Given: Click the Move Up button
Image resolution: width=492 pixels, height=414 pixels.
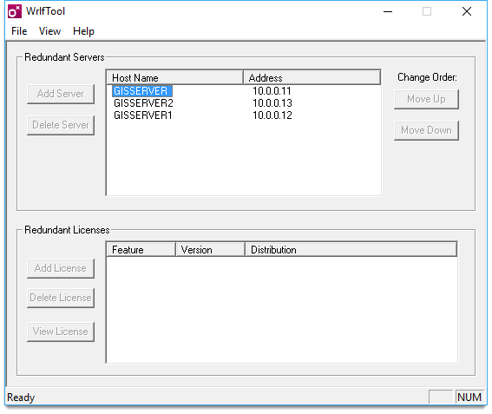Looking at the screenshot, I should tap(426, 99).
